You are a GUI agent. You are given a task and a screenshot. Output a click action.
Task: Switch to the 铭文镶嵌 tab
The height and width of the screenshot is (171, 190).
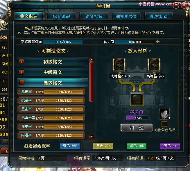pyautogui.click(x=61, y=16)
